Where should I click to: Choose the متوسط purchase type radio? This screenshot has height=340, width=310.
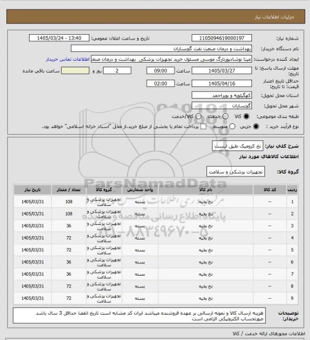[233, 126]
